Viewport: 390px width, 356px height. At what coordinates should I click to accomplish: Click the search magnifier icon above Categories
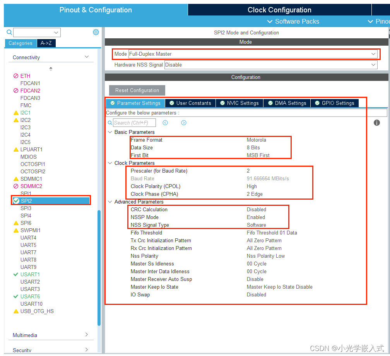pyautogui.click(x=9, y=32)
